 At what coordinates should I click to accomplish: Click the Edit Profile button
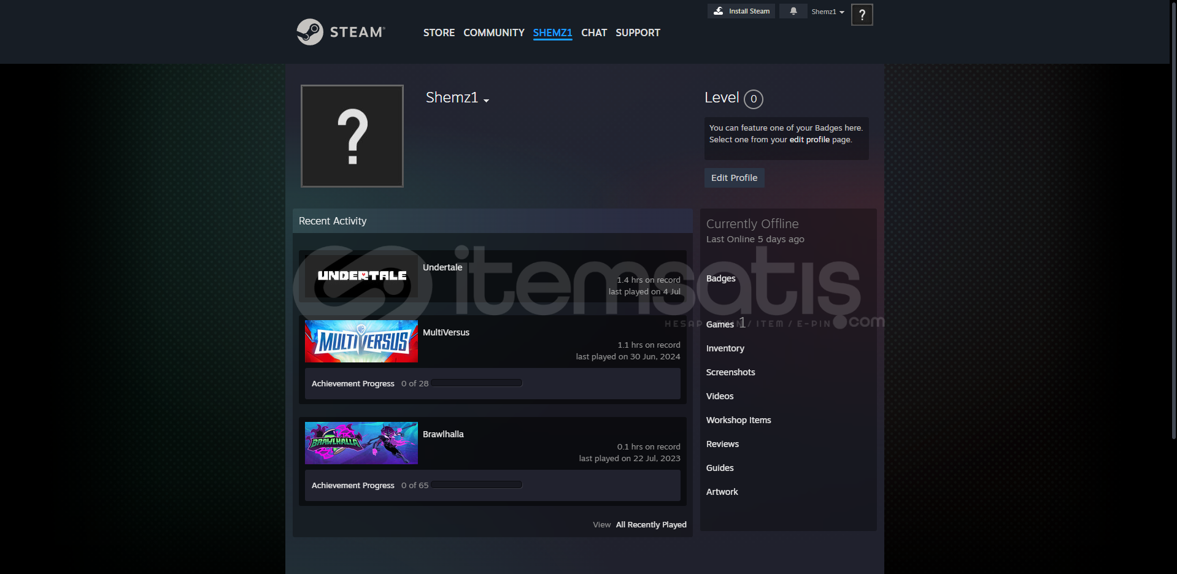[734, 178]
